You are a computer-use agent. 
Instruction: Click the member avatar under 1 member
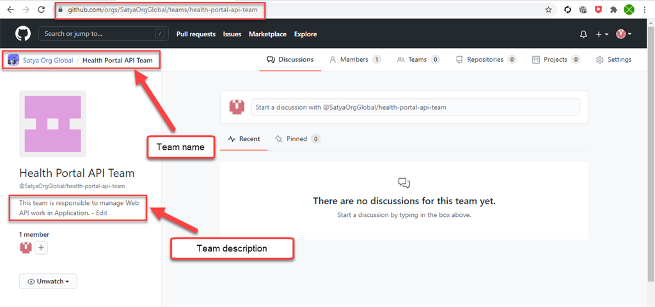click(26, 248)
